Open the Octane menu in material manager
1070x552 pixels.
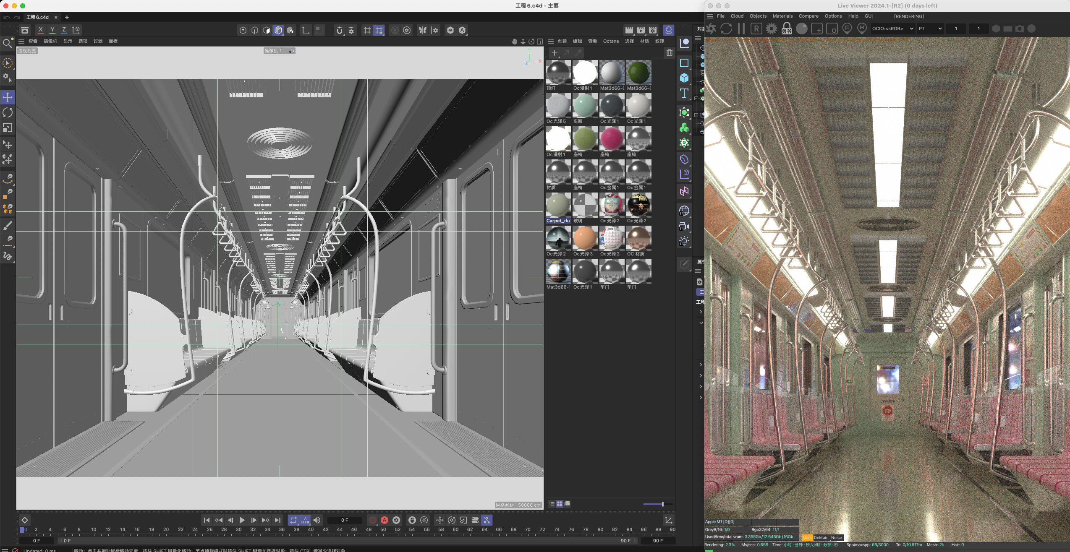[611, 41]
